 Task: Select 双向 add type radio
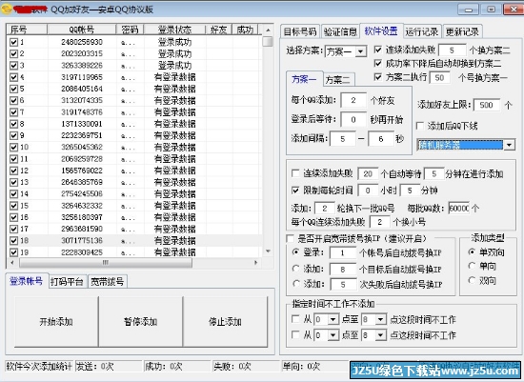tap(472, 280)
